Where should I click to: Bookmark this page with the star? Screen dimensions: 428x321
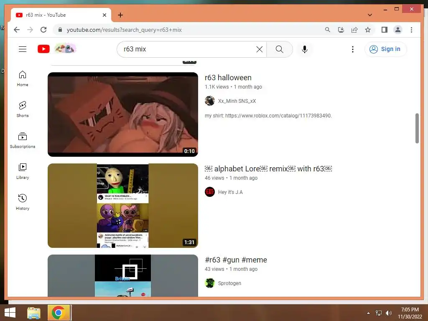tap(368, 30)
